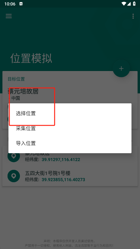The height and width of the screenshot is (249, 140).
Task: Tap the cellular signal status icon
Action: [x=129, y=4]
